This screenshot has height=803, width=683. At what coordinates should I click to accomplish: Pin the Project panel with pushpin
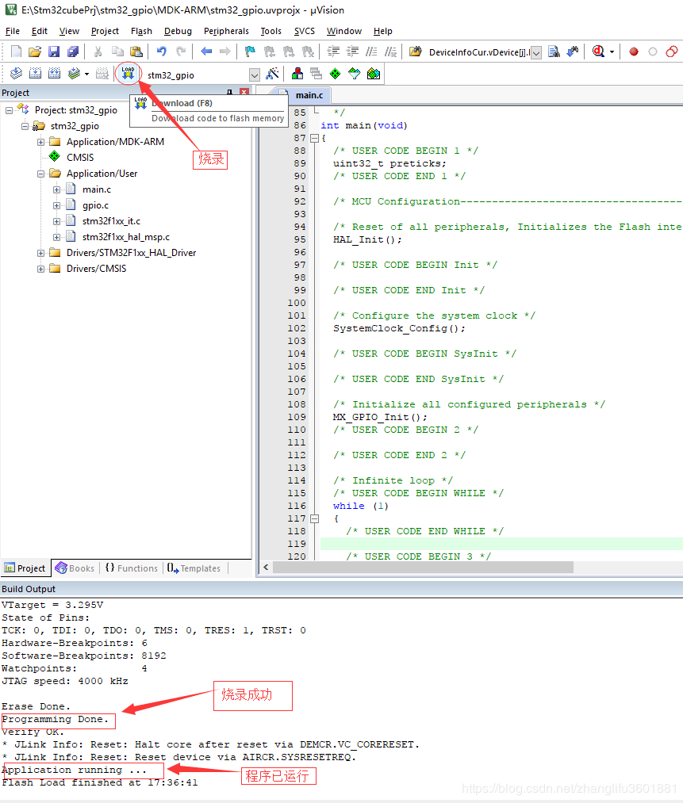coord(230,93)
